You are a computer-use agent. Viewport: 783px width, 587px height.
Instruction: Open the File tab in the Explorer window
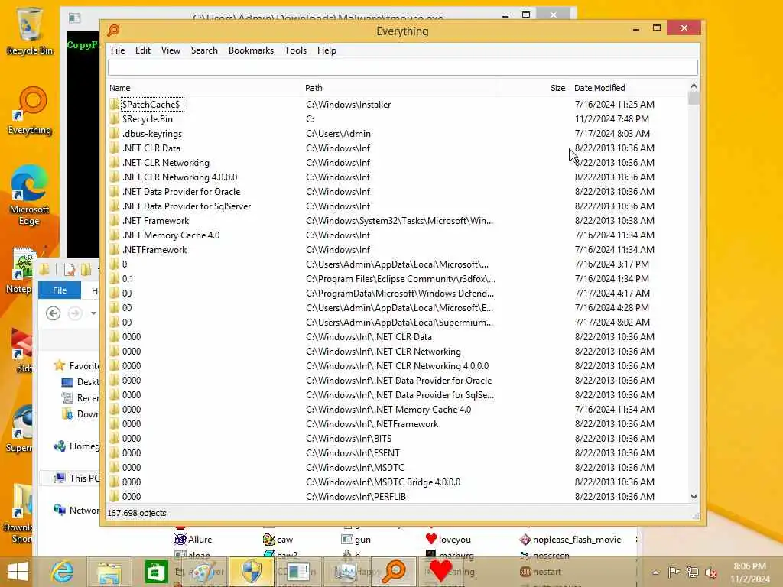pyautogui.click(x=60, y=290)
